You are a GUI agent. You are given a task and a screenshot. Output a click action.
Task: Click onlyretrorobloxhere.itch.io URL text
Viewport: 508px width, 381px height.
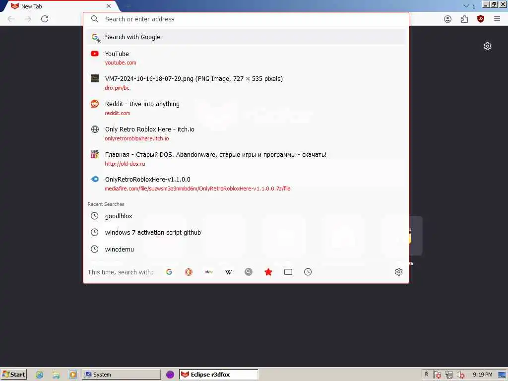coord(137,138)
